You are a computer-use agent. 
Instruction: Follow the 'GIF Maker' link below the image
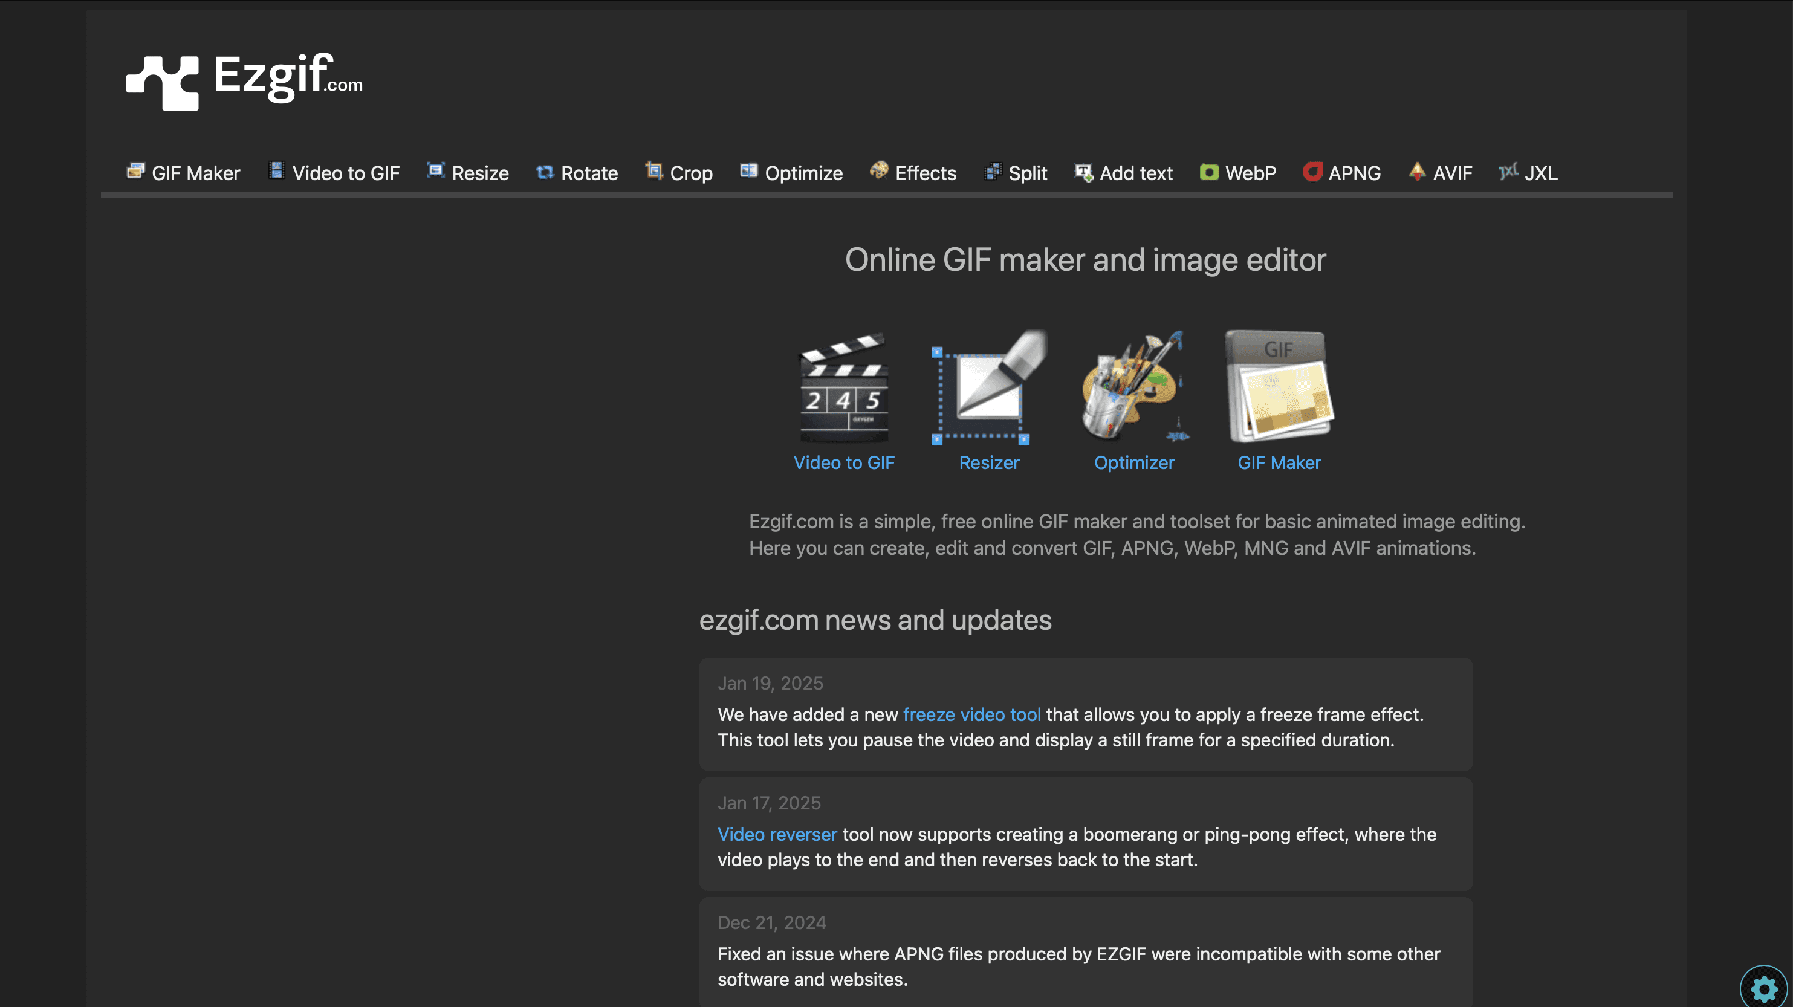coord(1279,463)
